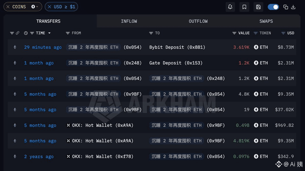Click Ethereum chain icon in 0.498 row
Viewport: 305px width, 171px height.
[x=15, y=125]
